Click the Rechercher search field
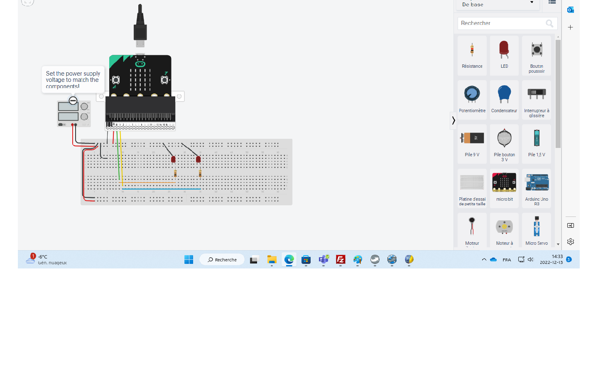The height and width of the screenshot is (374, 598). pyautogui.click(x=507, y=23)
